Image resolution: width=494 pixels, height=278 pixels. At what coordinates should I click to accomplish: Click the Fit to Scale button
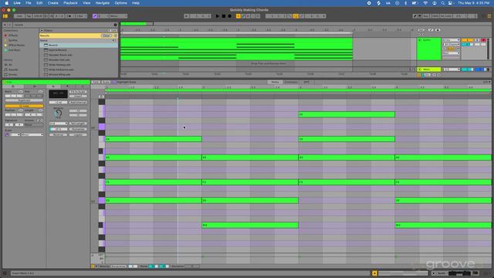coord(78,92)
